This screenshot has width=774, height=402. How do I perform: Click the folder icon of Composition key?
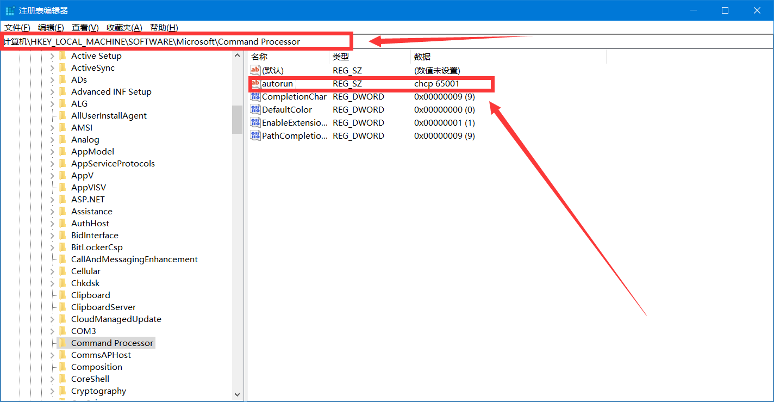click(63, 367)
